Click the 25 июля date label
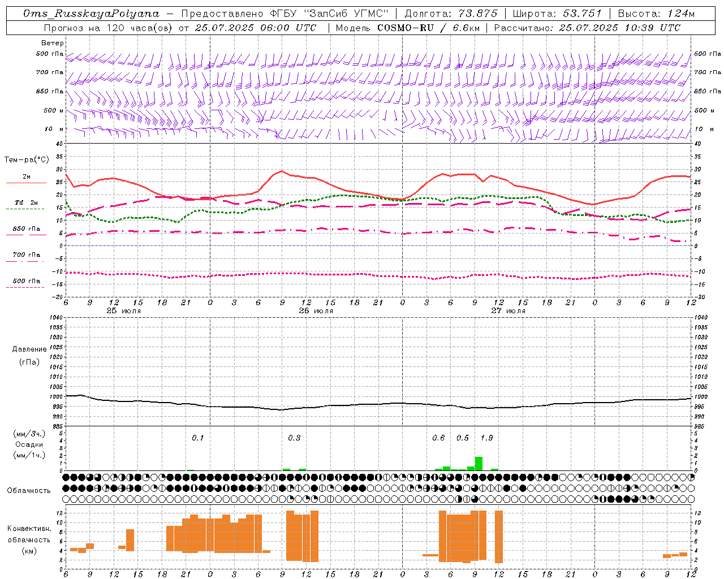The height and width of the screenshot is (579, 724). click(x=124, y=311)
